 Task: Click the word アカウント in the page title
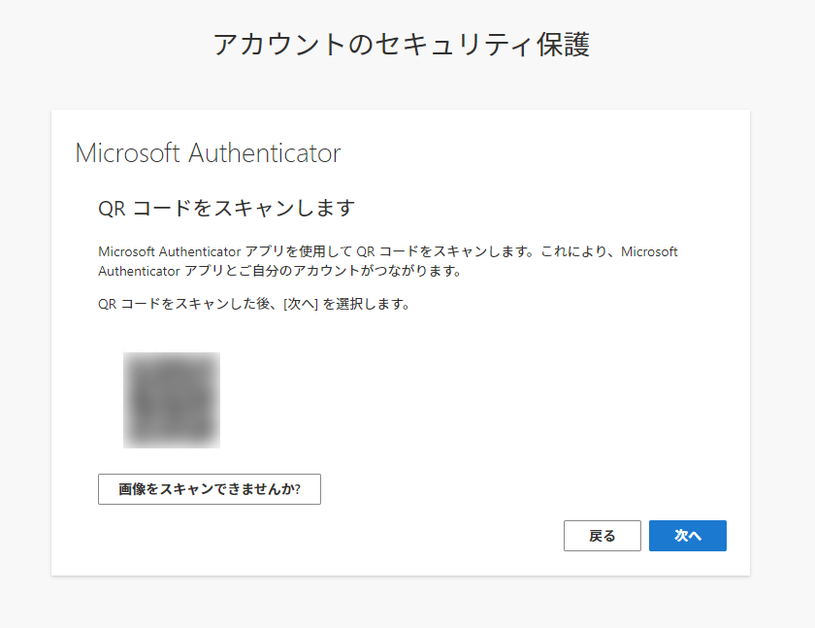pos(279,44)
